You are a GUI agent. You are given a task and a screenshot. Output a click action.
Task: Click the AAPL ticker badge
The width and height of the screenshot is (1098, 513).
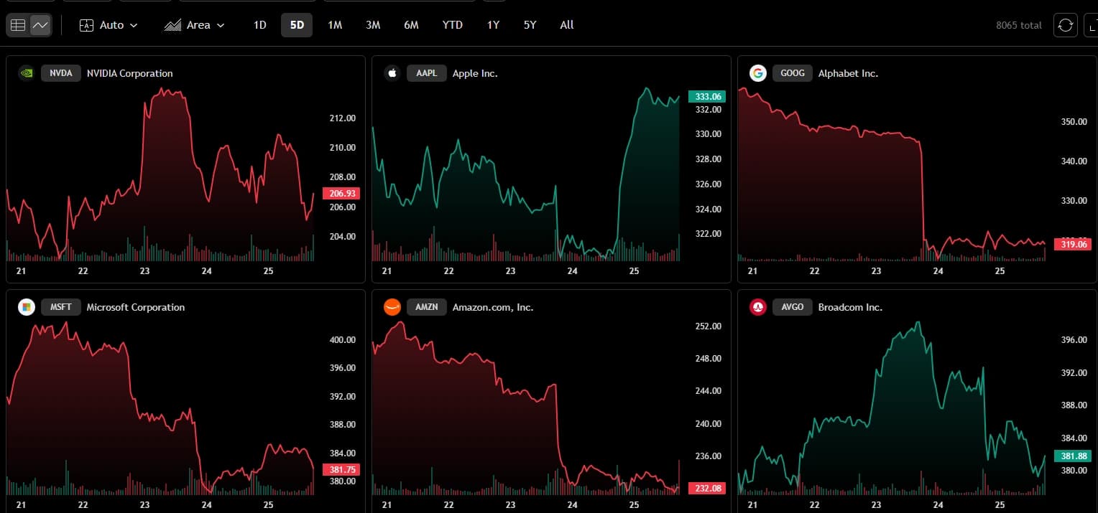pyautogui.click(x=427, y=73)
